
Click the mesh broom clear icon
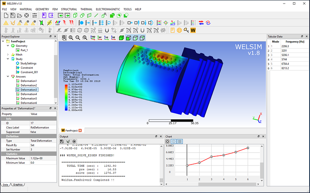13,23
